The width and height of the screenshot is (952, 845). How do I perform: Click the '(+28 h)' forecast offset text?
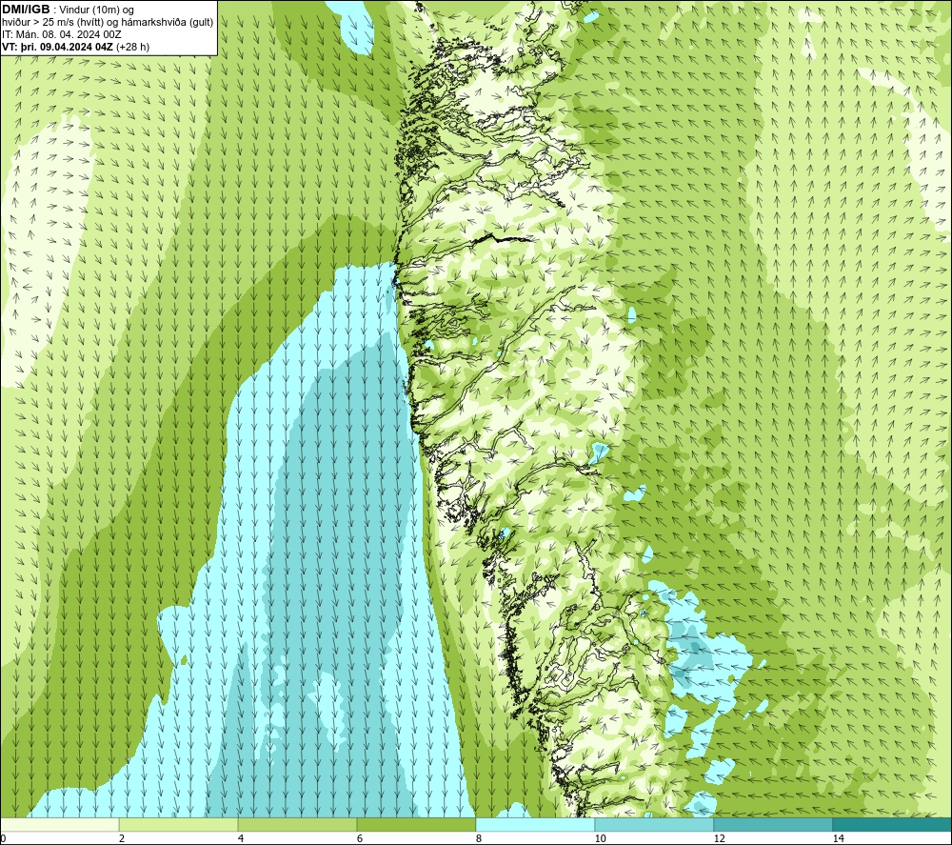click(132, 47)
